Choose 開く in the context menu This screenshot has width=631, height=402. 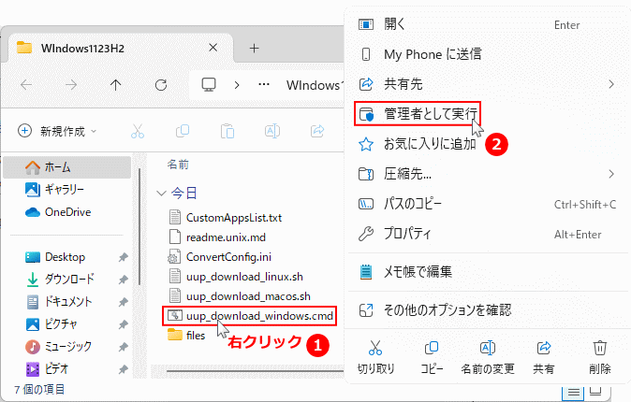click(488, 24)
